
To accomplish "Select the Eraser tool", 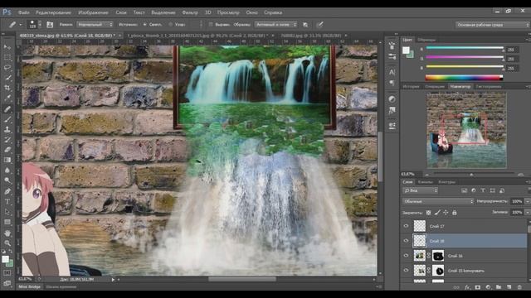I will [x=7, y=150].
